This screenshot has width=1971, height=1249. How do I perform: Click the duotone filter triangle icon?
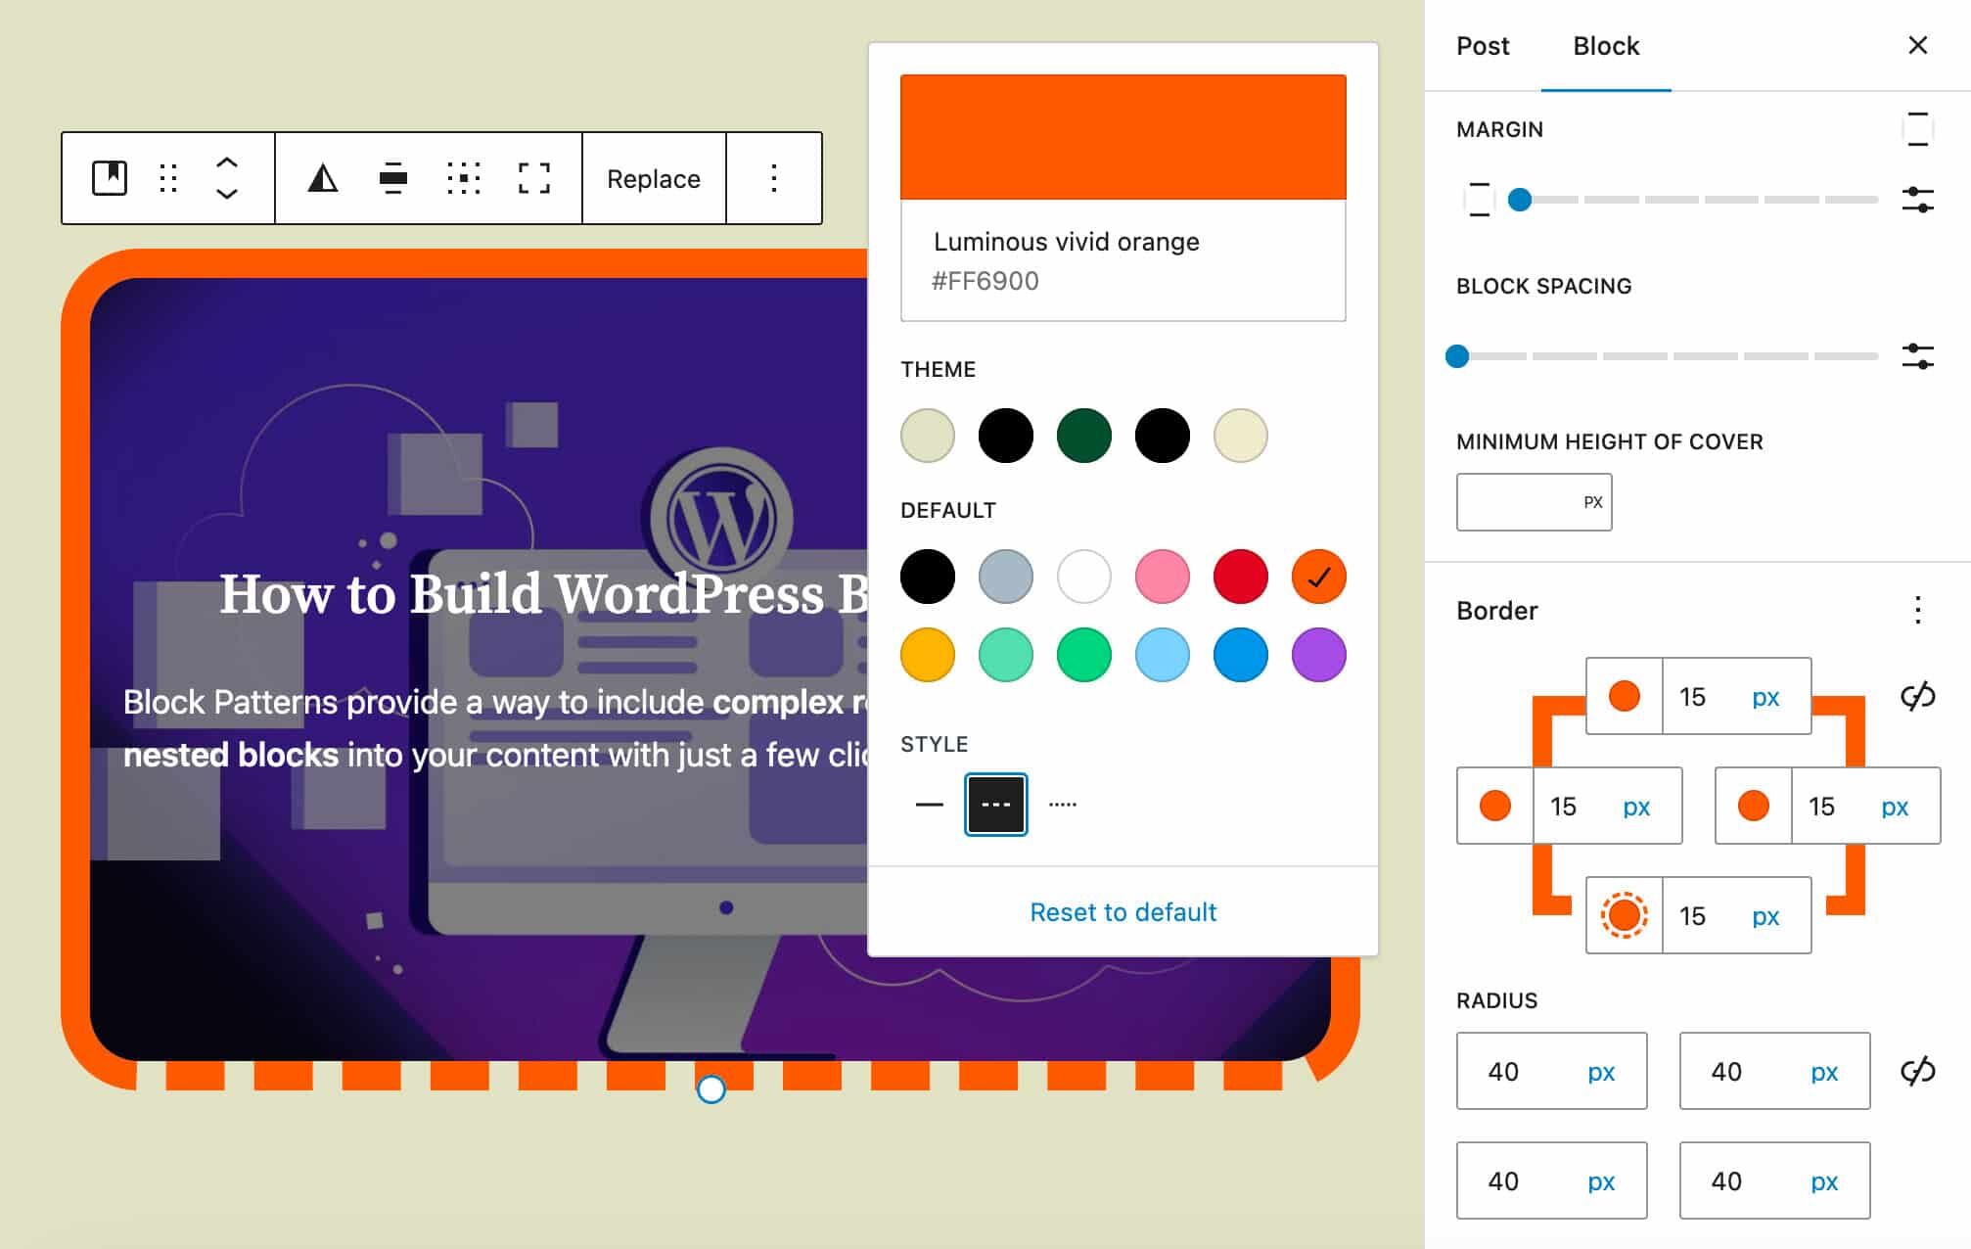tap(322, 178)
